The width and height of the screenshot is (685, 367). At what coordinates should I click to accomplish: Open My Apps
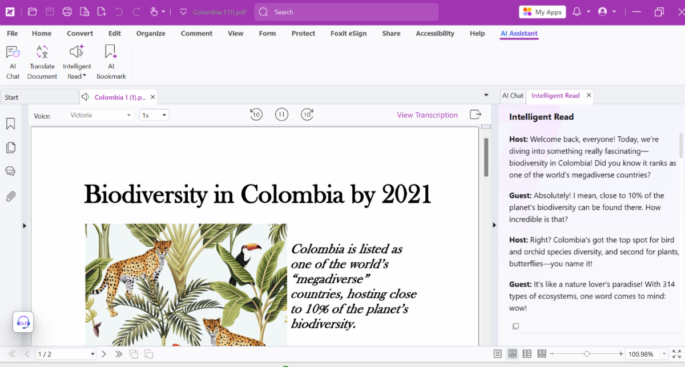(542, 12)
